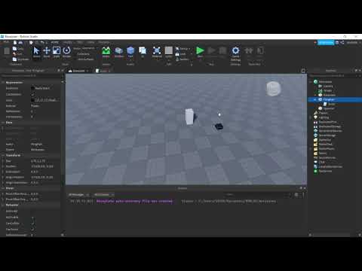Collapse the Pivot property section

click(3, 188)
